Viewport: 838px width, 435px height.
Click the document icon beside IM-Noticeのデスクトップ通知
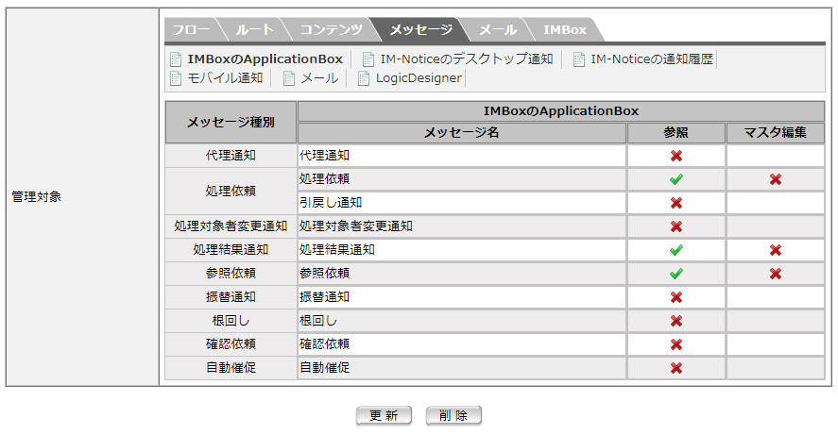pos(368,59)
